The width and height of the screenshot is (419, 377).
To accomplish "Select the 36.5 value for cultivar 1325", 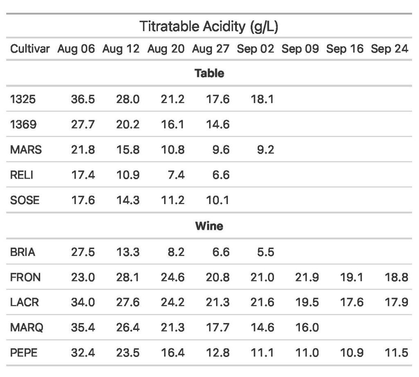I will [x=83, y=99].
